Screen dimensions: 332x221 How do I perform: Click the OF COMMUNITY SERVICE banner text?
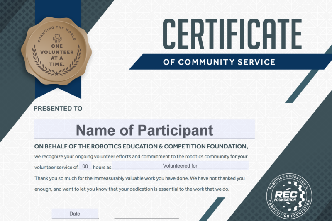[x=219, y=62]
